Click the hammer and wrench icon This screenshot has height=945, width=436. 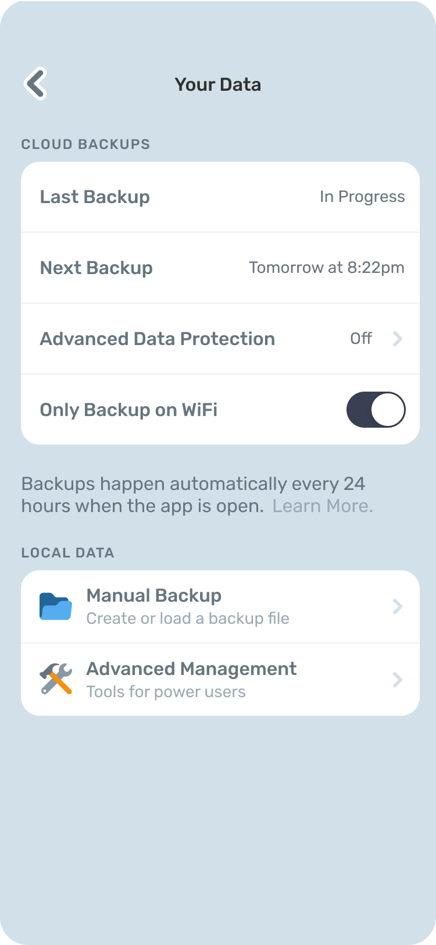(56, 679)
